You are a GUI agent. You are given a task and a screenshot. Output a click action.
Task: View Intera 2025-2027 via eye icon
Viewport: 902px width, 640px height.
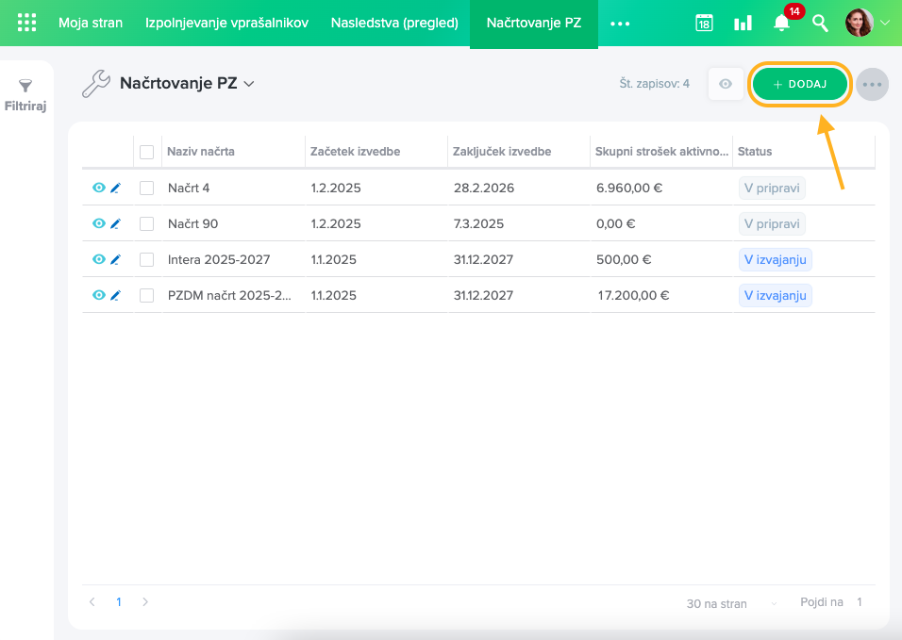pos(99,259)
